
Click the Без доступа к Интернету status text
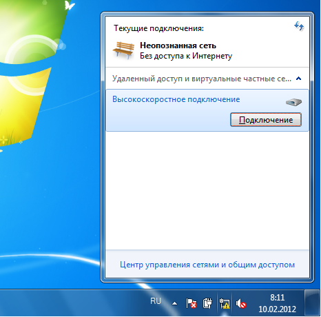186,56
